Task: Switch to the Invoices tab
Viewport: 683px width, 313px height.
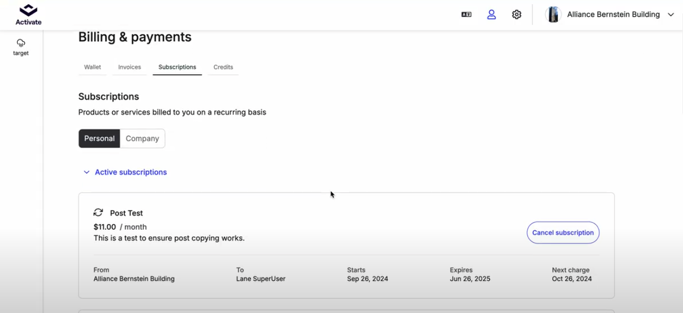Action: pos(130,67)
